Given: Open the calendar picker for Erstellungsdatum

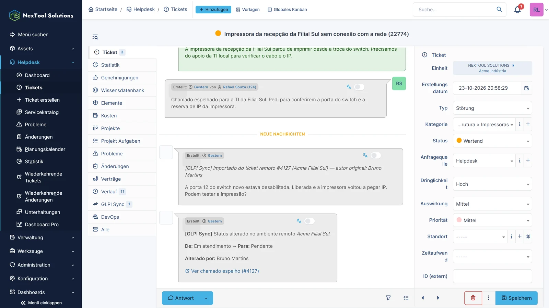Looking at the screenshot, I should click(x=526, y=88).
